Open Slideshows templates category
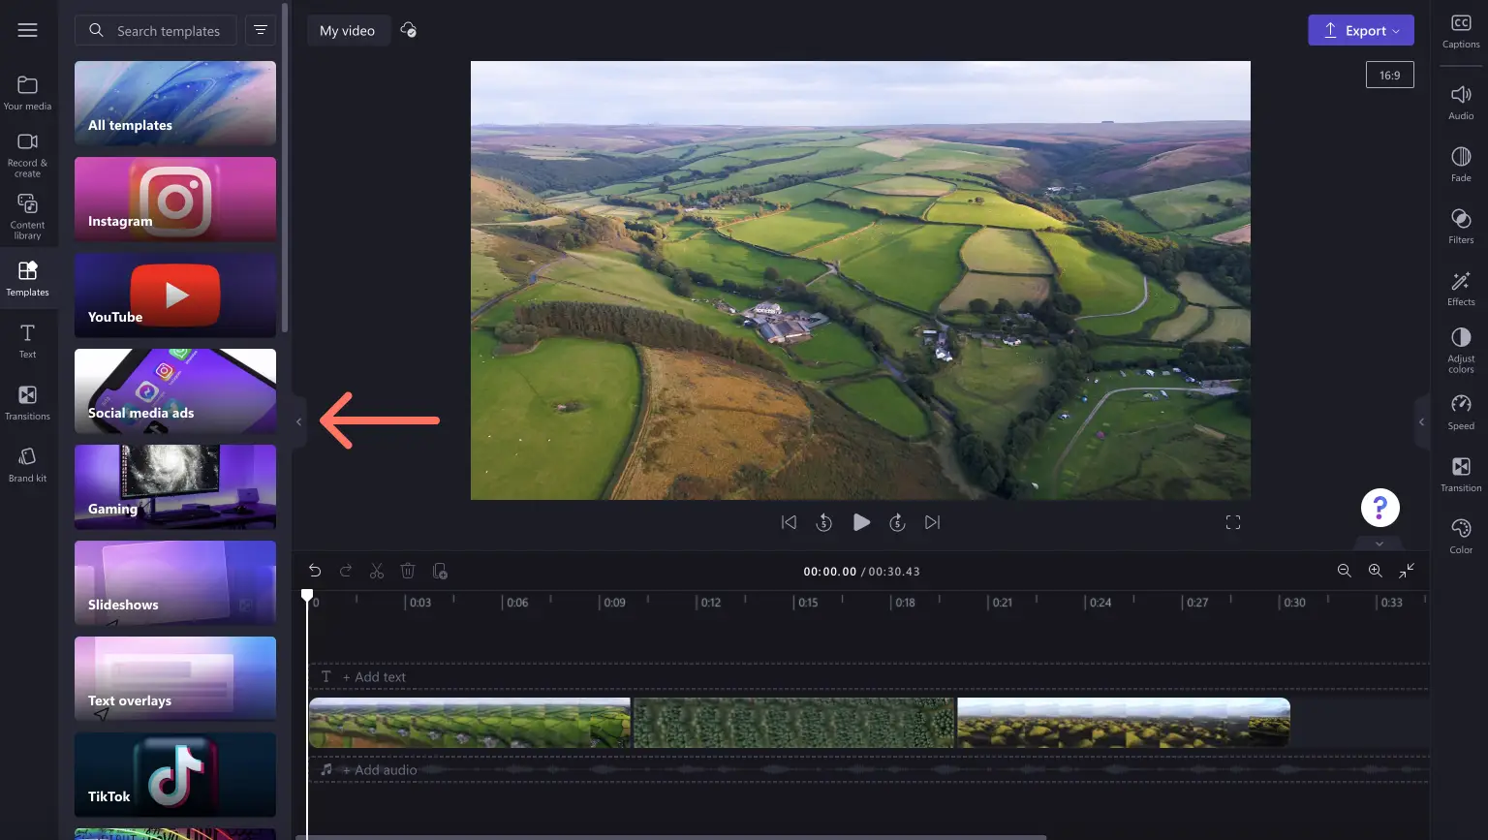The height and width of the screenshot is (840, 1488). click(x=175, y=582)
